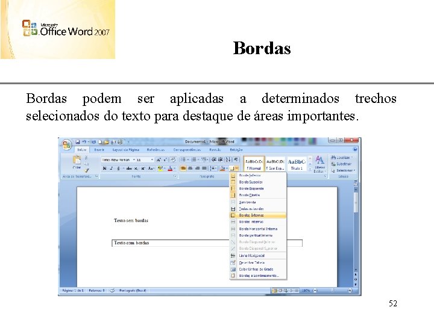This screenshot has height=325, width=434.
Task: Toggle Full Screen Reading view in status bar
Action: [280, 291]
